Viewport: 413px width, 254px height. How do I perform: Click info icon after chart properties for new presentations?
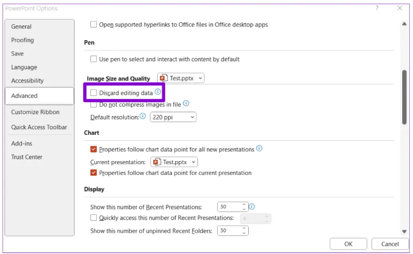pyautogui.click(x=259, y=148)
